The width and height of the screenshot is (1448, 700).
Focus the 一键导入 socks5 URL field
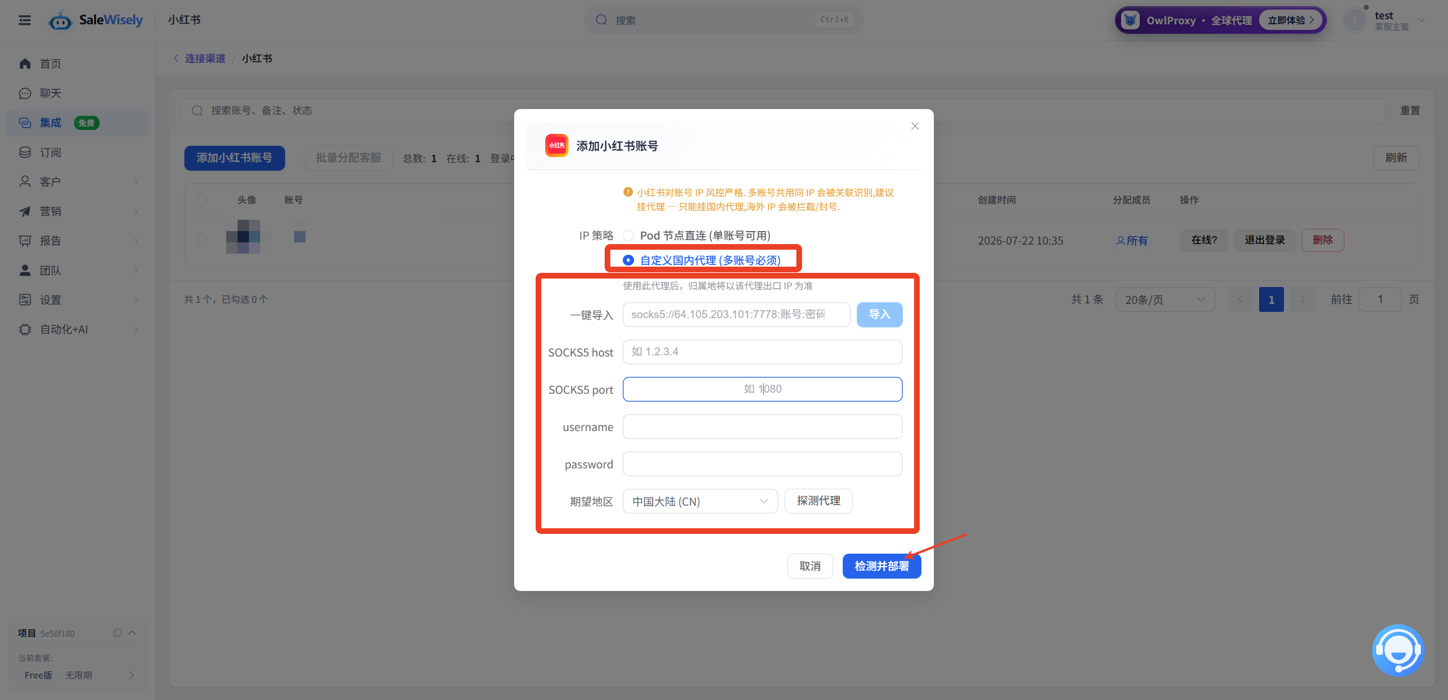(x=736, y=315)
